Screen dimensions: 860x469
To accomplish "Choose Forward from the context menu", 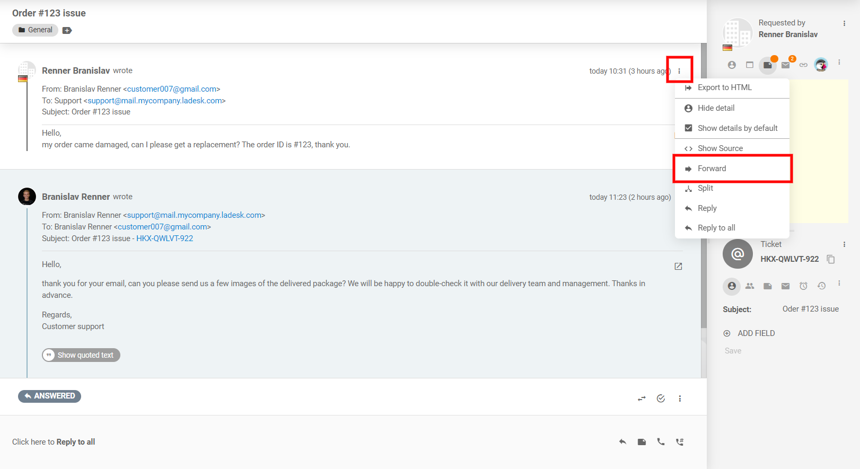I will [x=712, y=169].
